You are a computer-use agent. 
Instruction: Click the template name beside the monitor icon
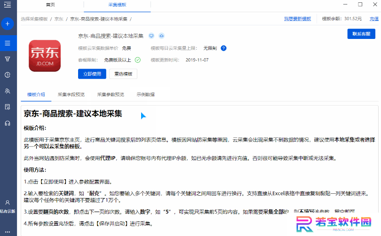point(111,36)
